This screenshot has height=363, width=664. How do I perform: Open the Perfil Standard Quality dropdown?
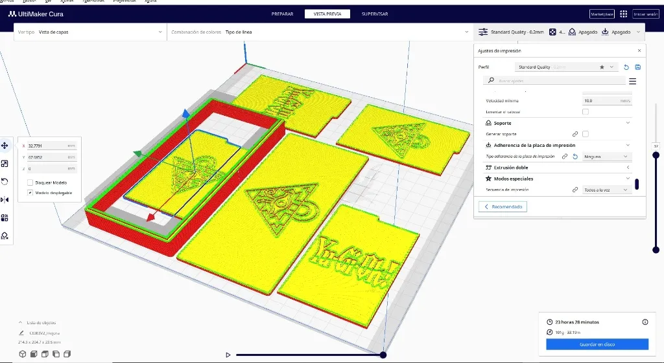click(566, 67)
